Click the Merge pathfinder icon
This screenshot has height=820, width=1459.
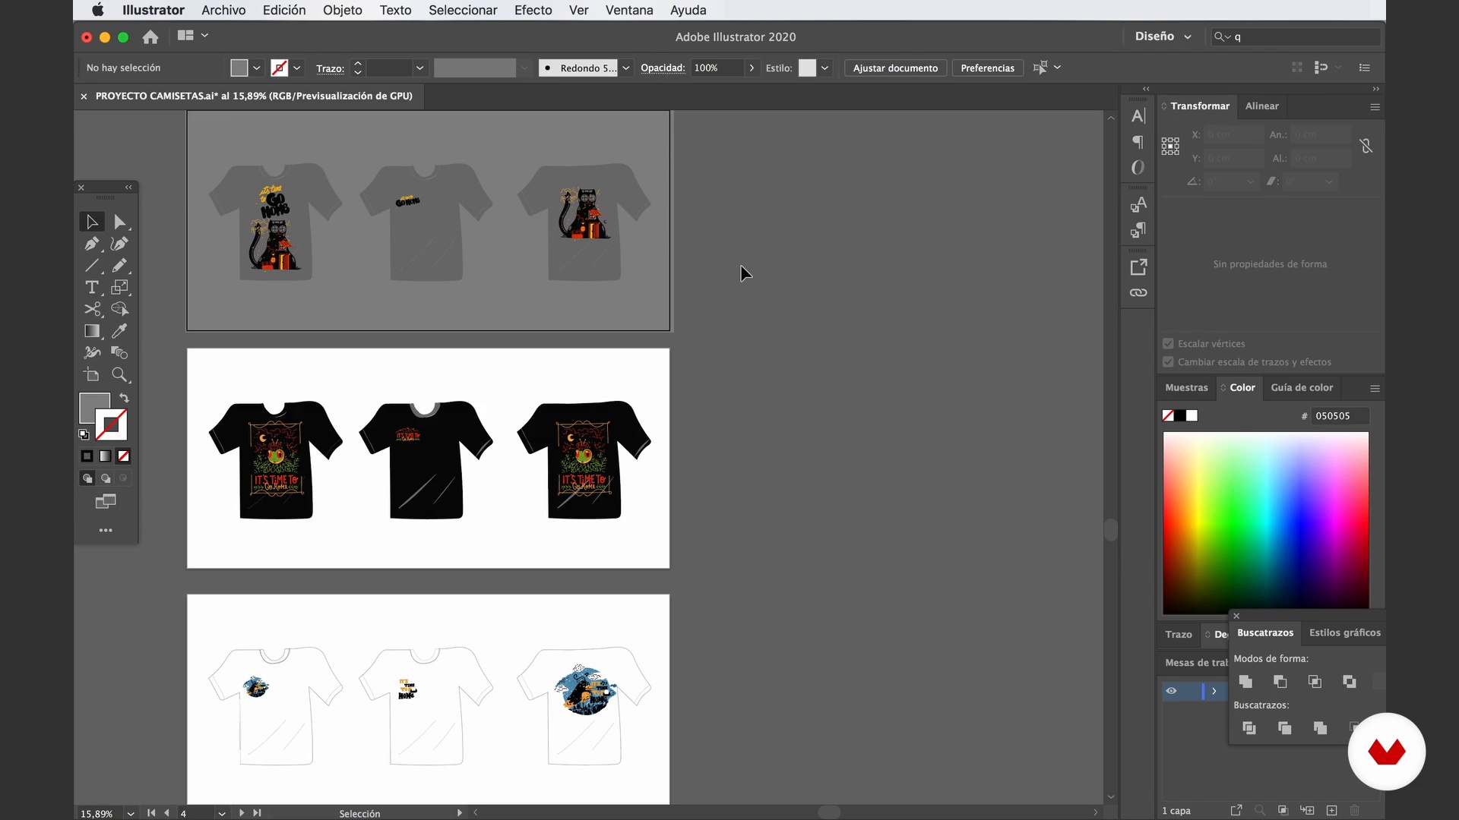pos(1321,728)
